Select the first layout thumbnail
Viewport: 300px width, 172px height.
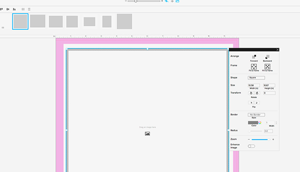20,21
